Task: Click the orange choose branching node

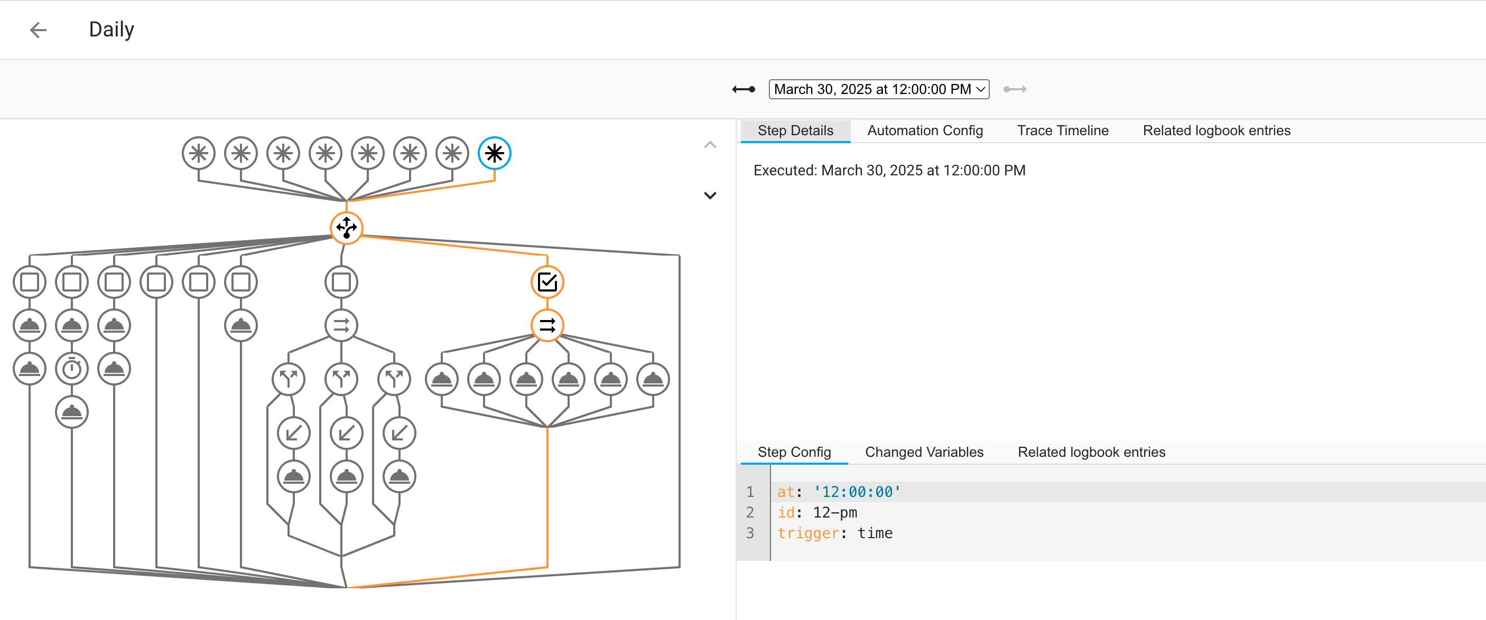Action: pos(346,228)
